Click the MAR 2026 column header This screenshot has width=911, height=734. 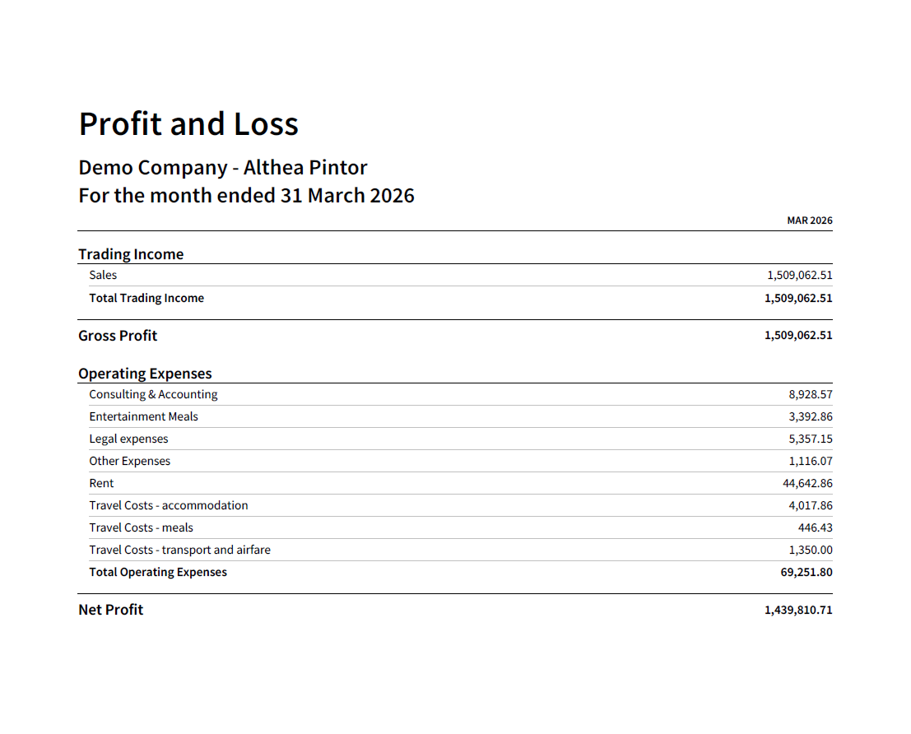pos(809,221)
